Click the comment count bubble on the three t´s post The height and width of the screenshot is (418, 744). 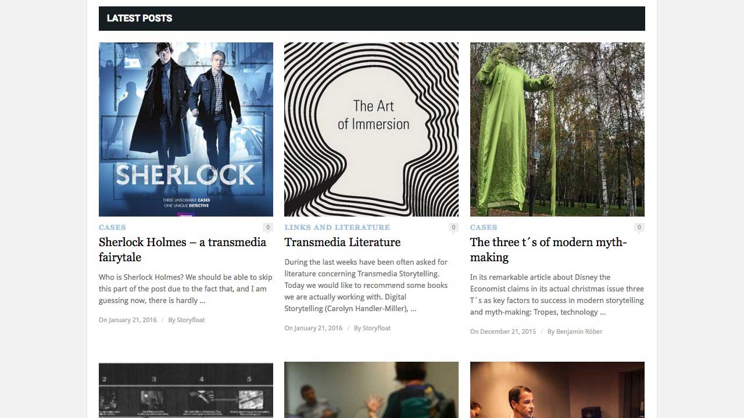coord(639,228)
